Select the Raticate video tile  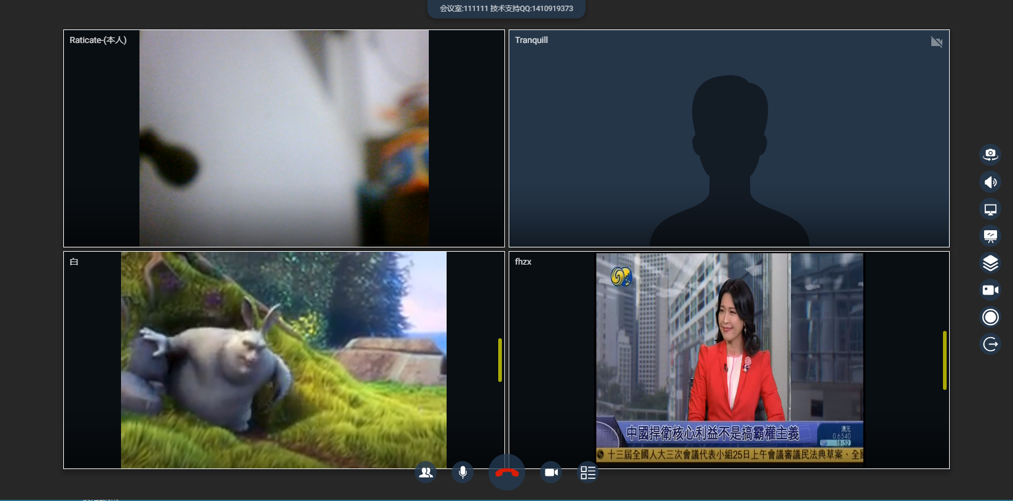click(284, 138)
